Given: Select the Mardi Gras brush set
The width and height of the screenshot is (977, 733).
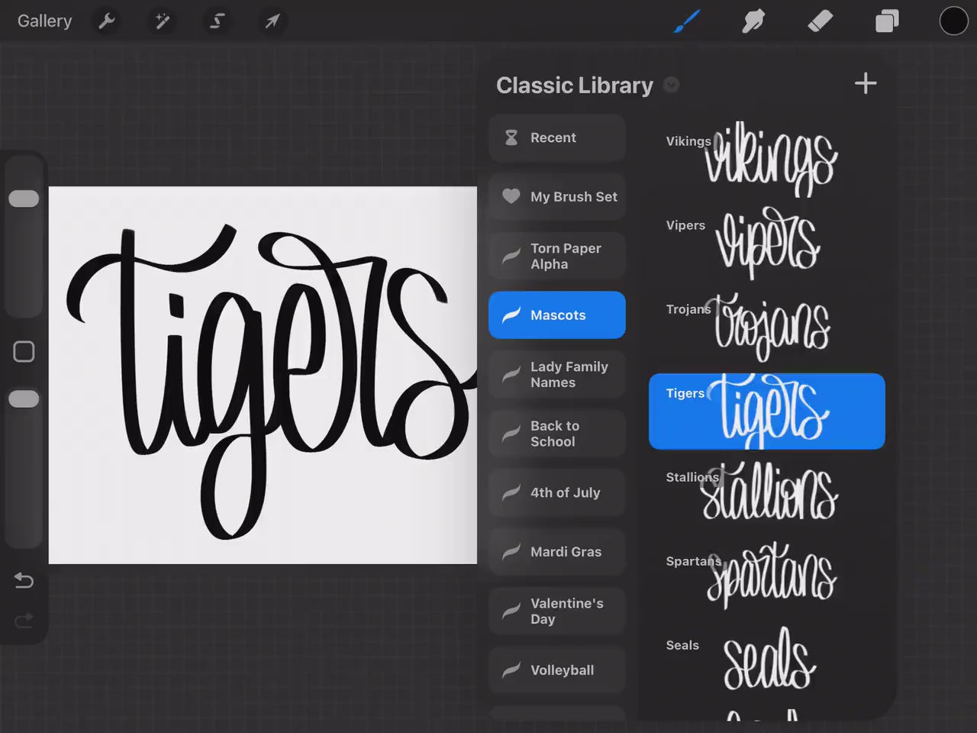Looking at the screenshot, I should (x=557, y=551).
